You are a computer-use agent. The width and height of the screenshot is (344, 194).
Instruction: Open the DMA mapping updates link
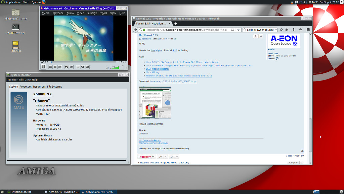tap(158, 69)
